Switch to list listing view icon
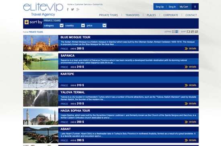Viewport: 221px width, 146px height. pos(177,32)
